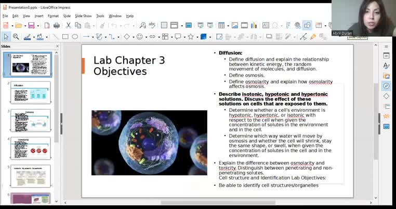Click the Line Color pen icon

[x=27, y=37]
